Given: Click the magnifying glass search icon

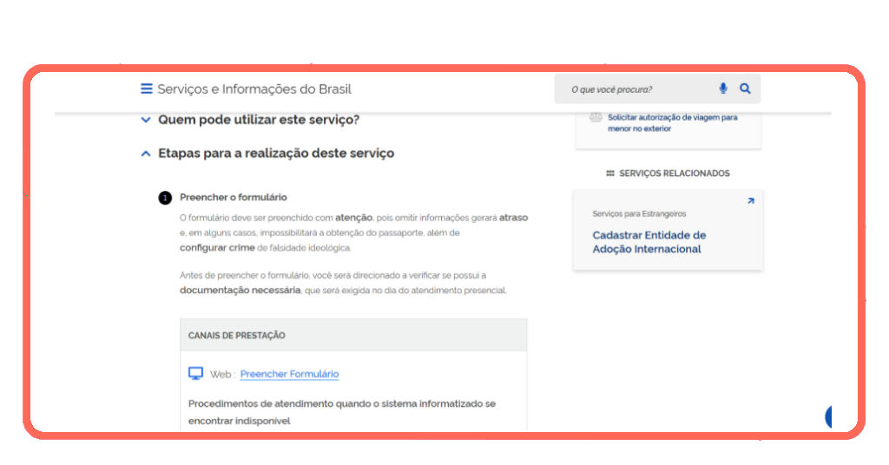Looking at the screenshot, I should click(745, 88).
